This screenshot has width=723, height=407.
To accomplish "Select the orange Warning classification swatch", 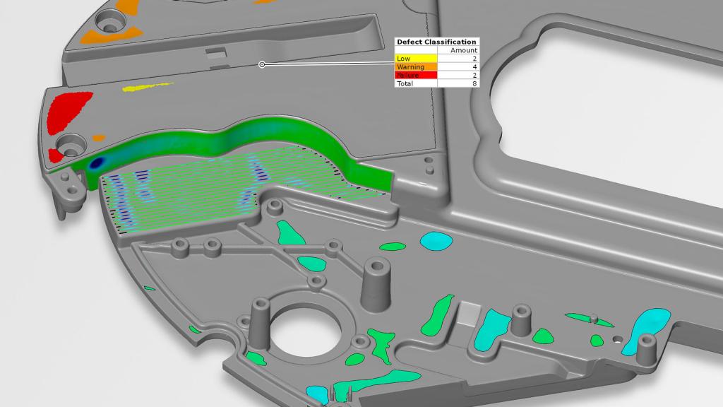I will [416, 66].
